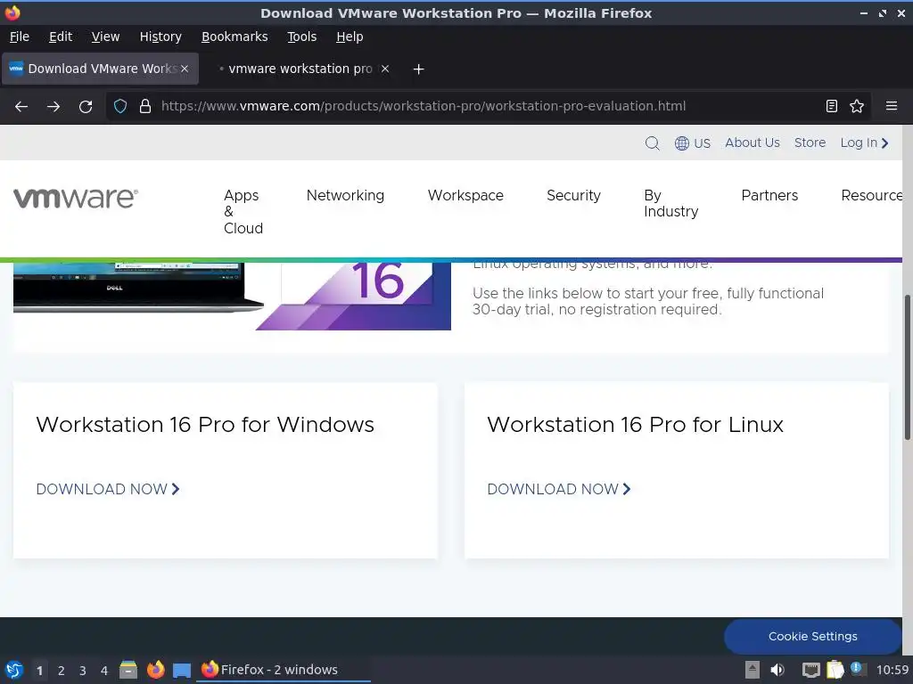The width and height of the screenshot is (913, 684).
Task: Switch to virtual desktop 4
Action: (104, 671)
